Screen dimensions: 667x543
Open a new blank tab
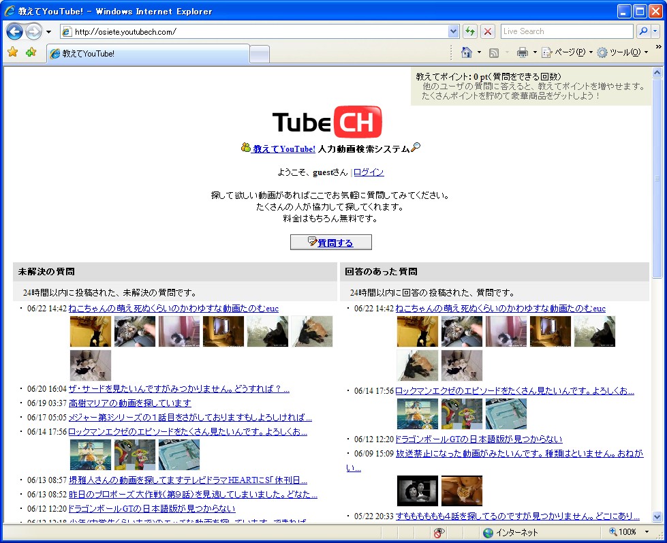260,55
